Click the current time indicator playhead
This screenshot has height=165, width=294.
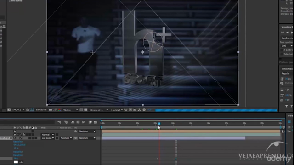[x=159, y=124]
